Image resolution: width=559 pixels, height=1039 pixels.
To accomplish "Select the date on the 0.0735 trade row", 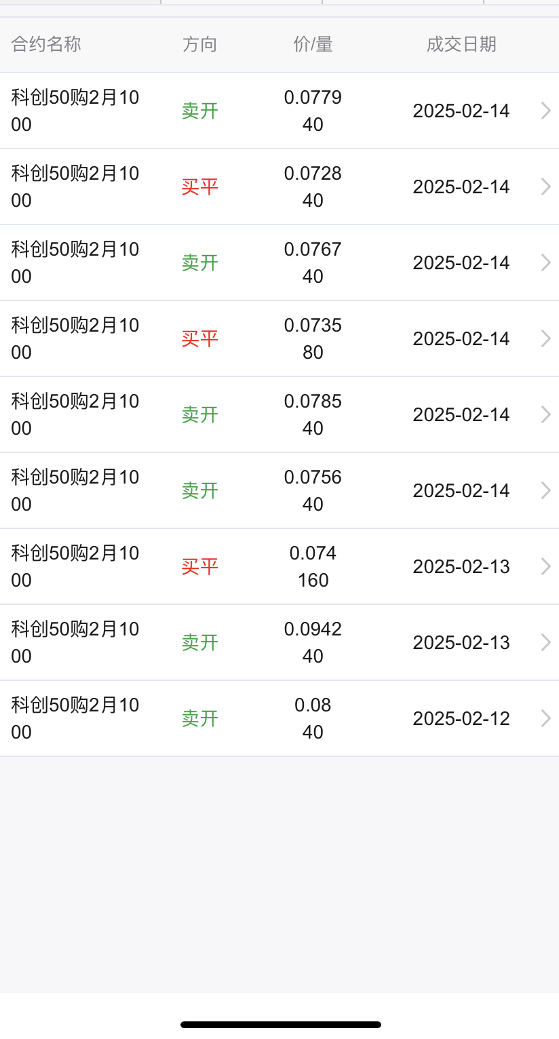I will click(461, 338).
